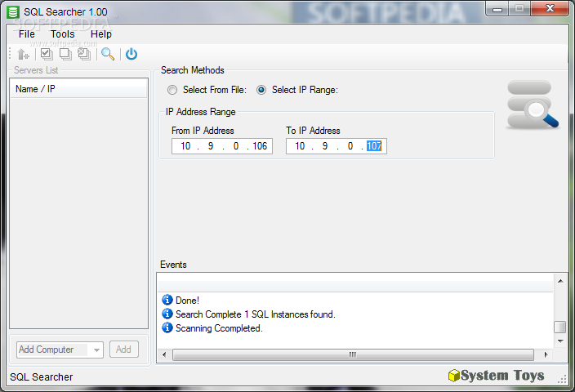This screenshot has width=575, height=392.
Task: Open the File menu
Action: coord(27,34)
